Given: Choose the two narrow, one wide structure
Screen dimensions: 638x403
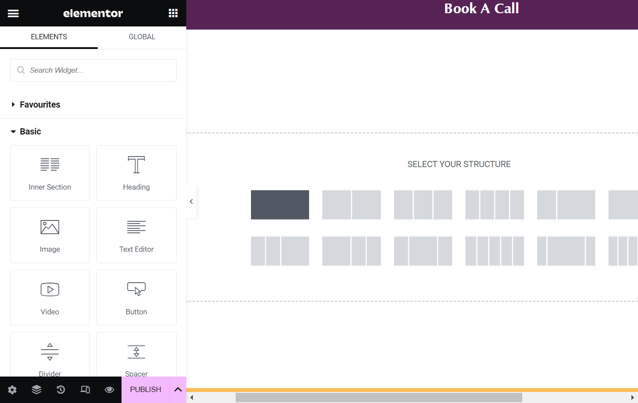Looking at the screenshot, I should 280,251.
